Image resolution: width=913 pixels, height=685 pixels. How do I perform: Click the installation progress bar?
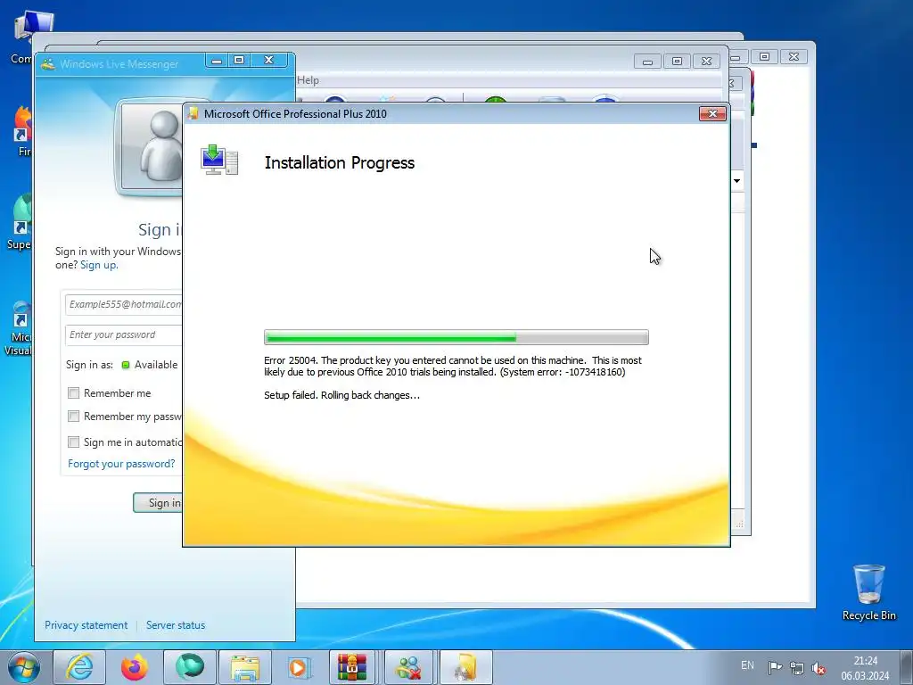(x=456, y=337)
